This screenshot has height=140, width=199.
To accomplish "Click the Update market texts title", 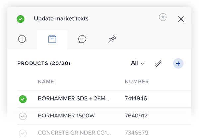I will pyautogui.click(x=61, y=19).
